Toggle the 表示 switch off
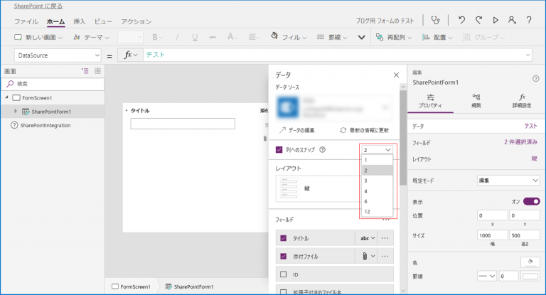 tap(531, 201)
